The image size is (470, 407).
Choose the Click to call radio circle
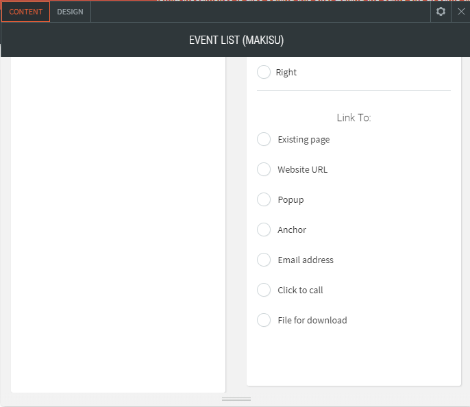pos(264,290)
